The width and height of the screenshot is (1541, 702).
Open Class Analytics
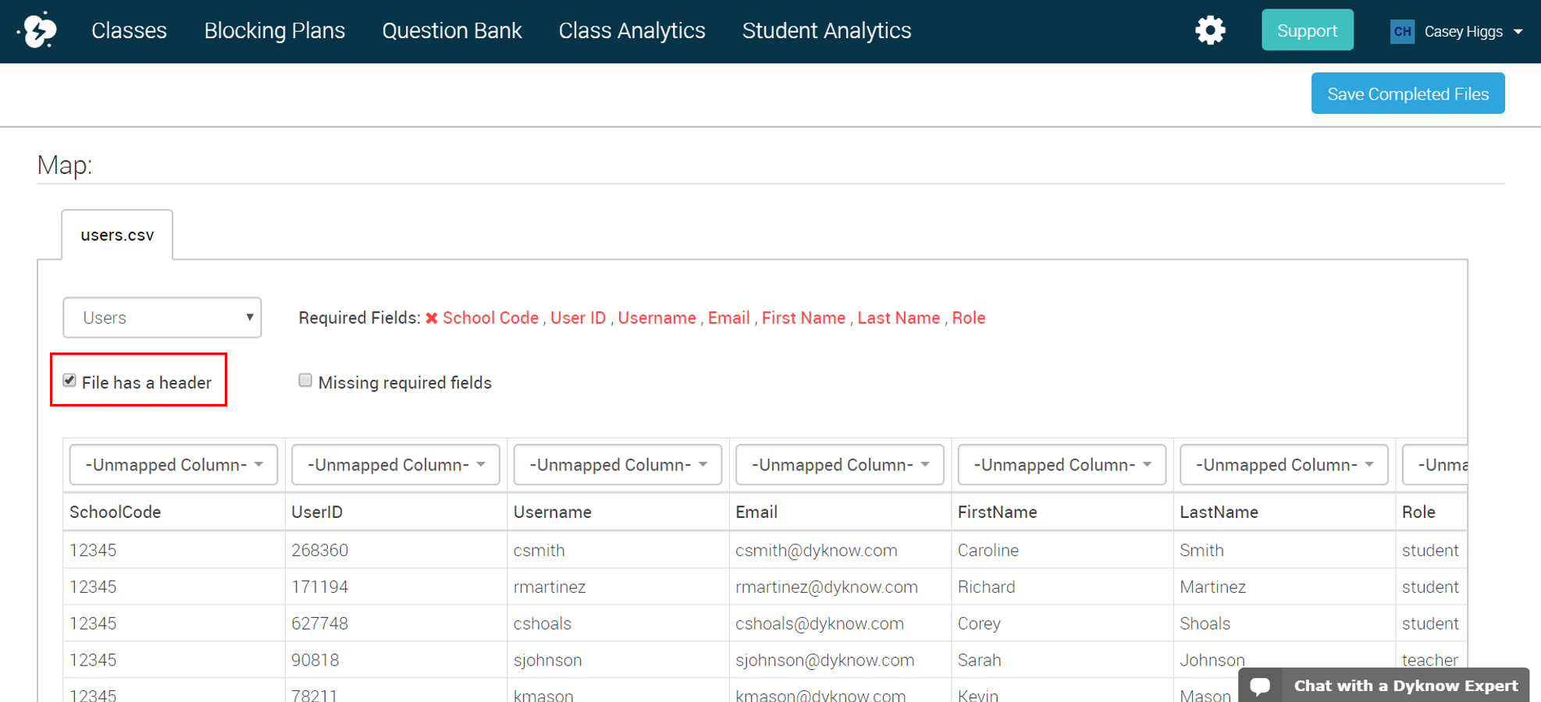[632, 30]
